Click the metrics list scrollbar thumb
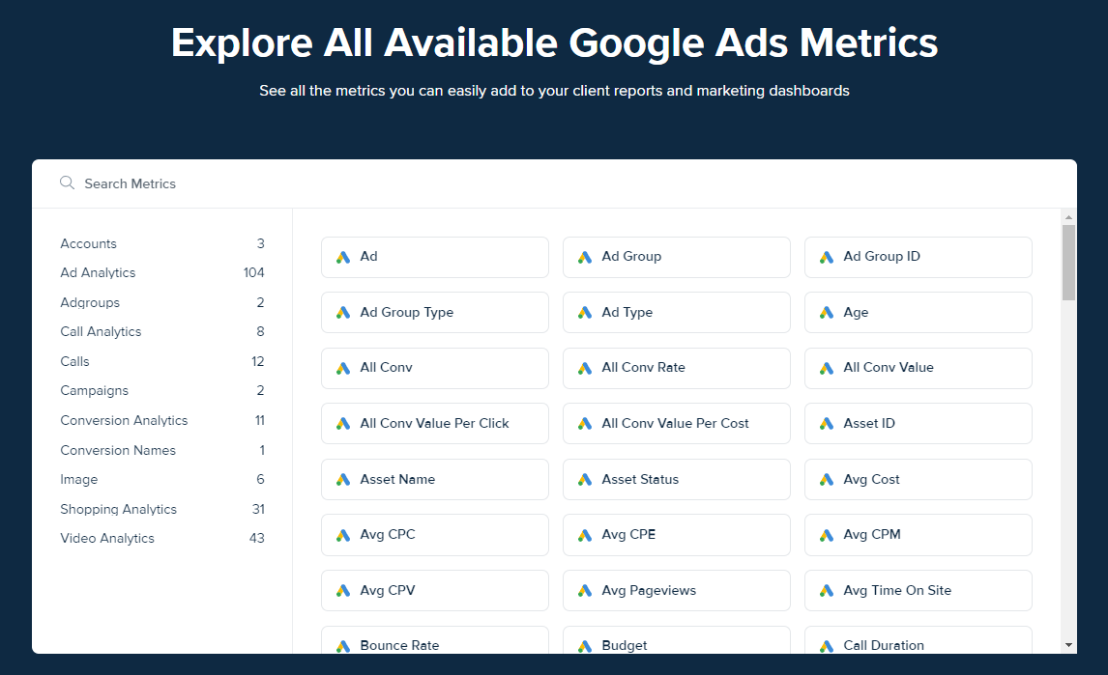1108x675 pixels. pyautogui.click(x=1068, y=263)
